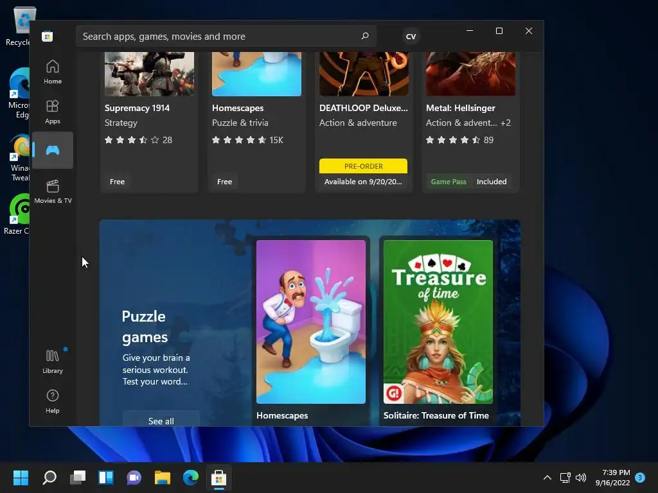The image size is (658, 493).
Task: Click Puzzle & trivia category text
Action: coord(240,123)
